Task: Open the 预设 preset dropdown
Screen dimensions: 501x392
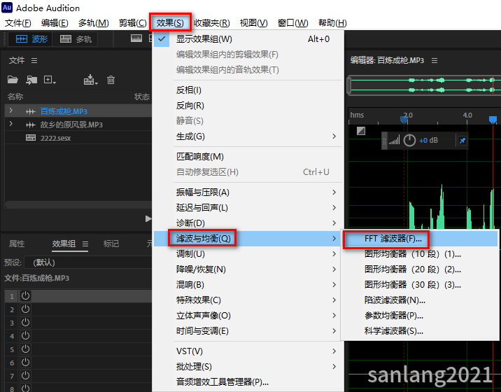Action: pyautogui.click(x=84, y=262)
